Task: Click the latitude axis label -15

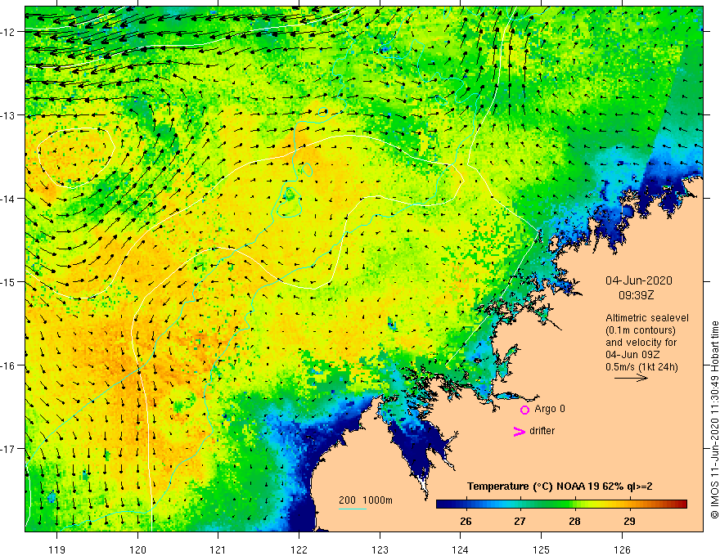Action: [8, 281]
